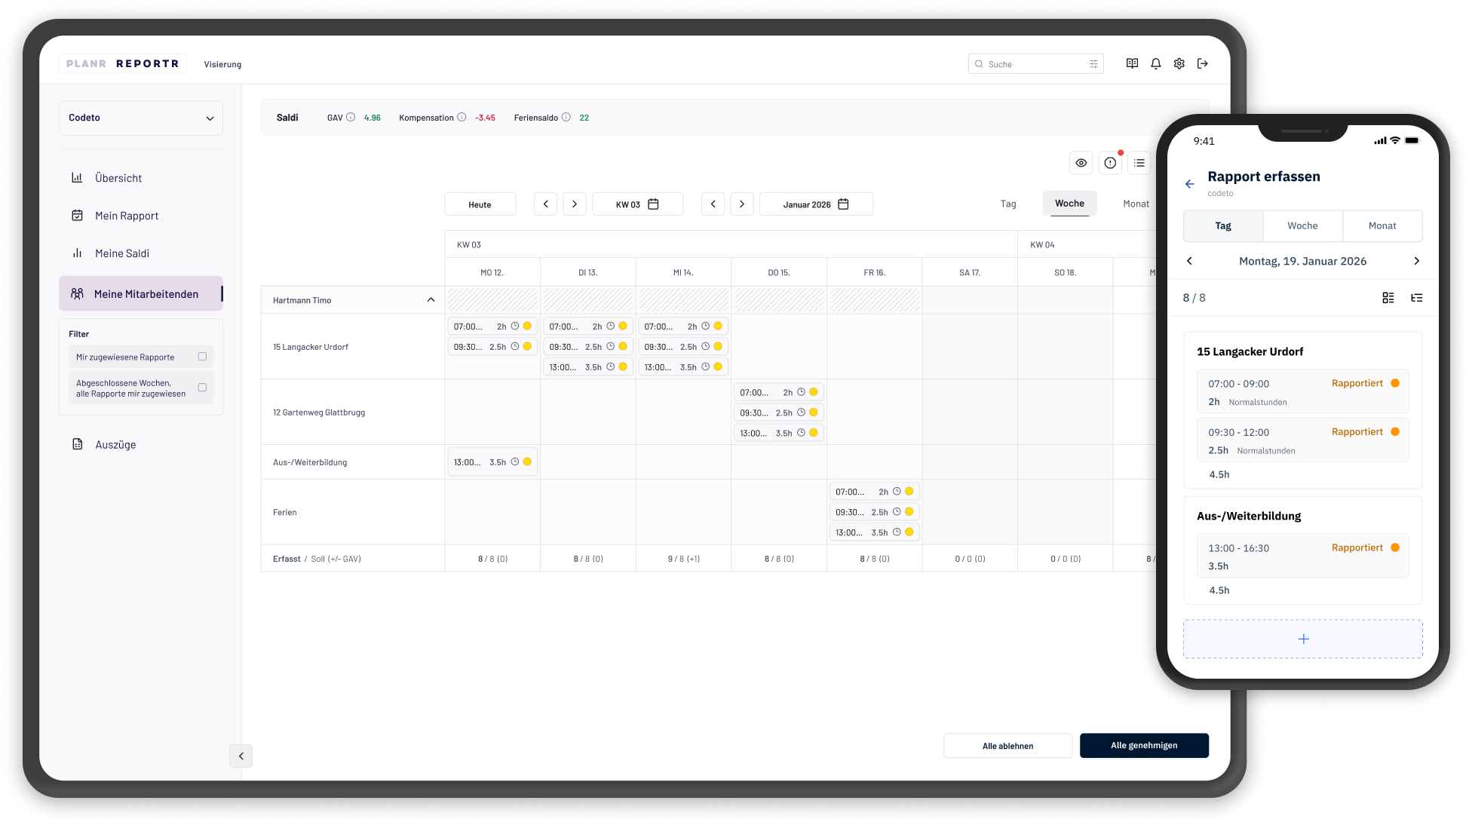
Task: Open the Codeto company dropdown
Action: [141, 118]
